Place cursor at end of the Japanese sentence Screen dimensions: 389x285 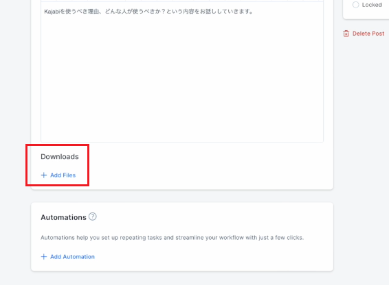(252, 12)
